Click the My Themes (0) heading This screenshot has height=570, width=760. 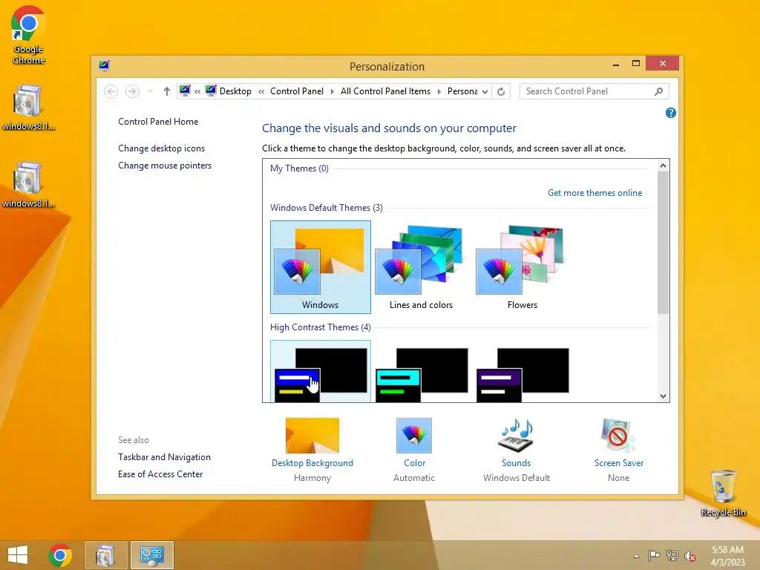pos(299,168)
